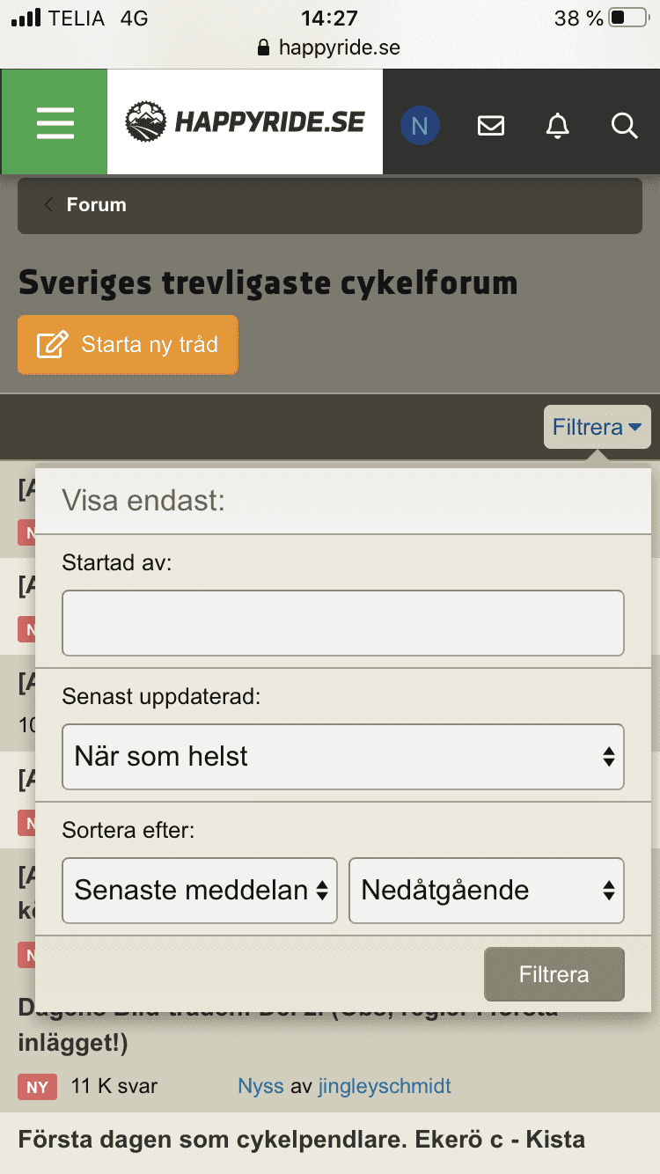Click the Startad av text field
The width and height of the screenshot is (660, 1174).
pos(342,623)
